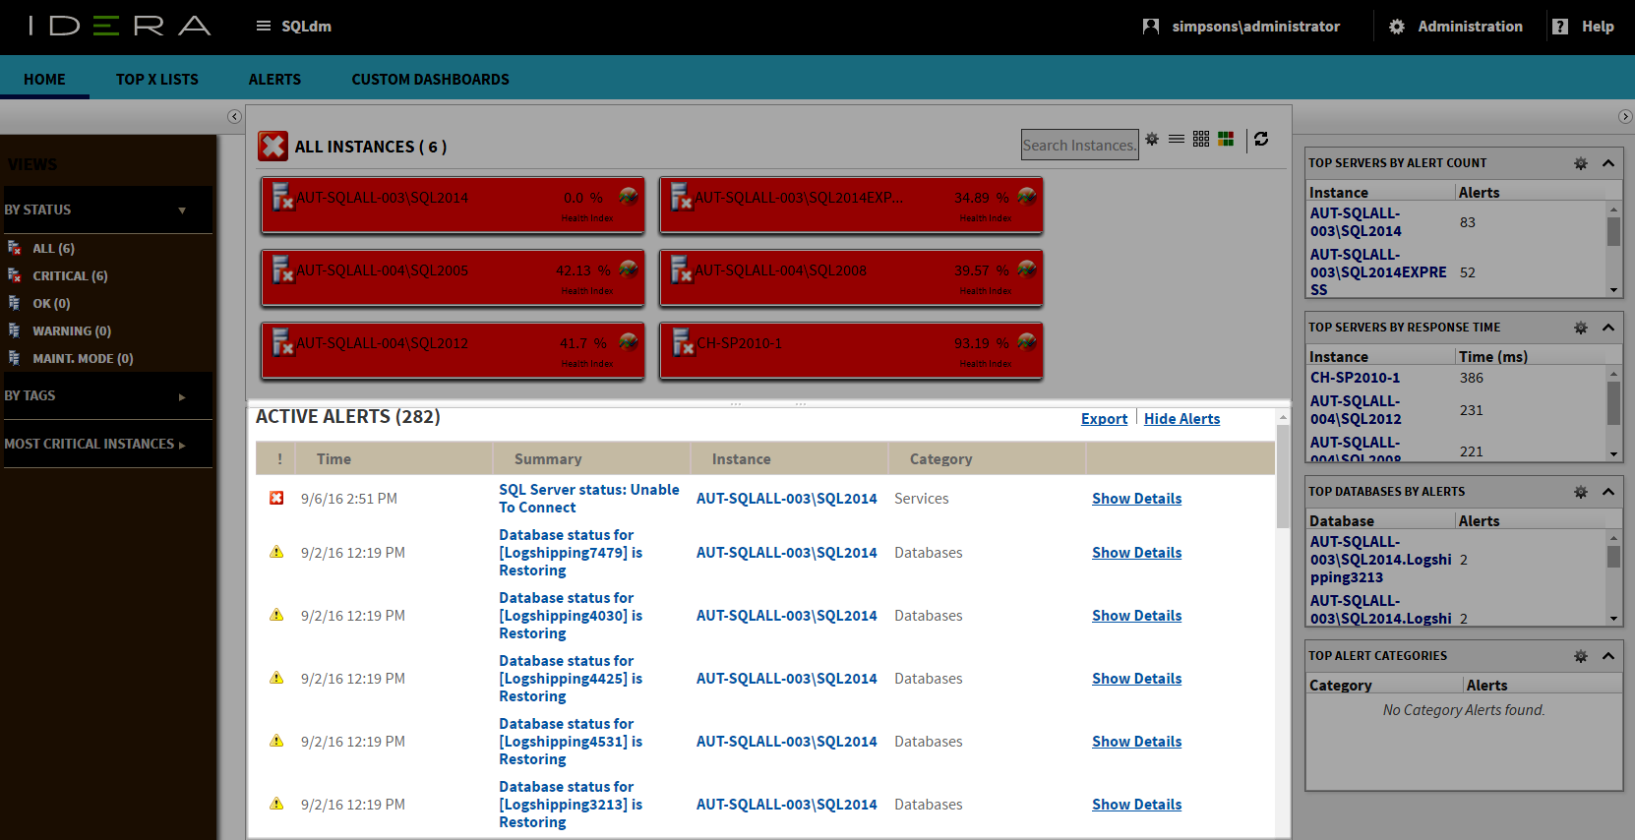This screenshot has height=840, width=1635.
Task: Go to the Home tab
Action: point(44,80)
